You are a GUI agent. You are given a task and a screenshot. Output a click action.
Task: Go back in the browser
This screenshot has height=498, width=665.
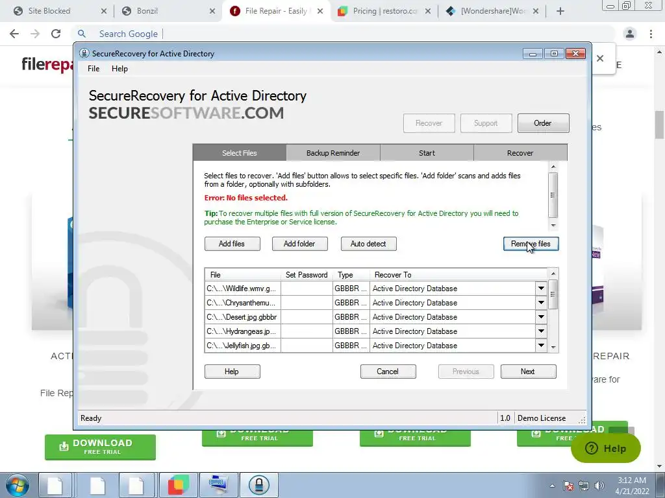pos(14,34)
